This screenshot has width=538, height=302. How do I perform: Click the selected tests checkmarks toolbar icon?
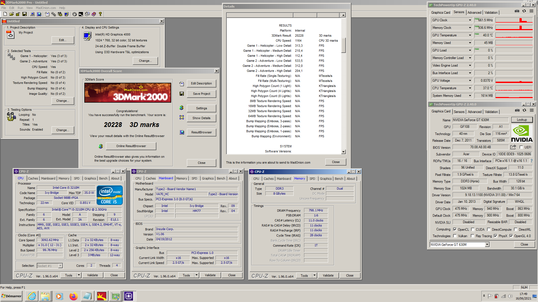53,14
